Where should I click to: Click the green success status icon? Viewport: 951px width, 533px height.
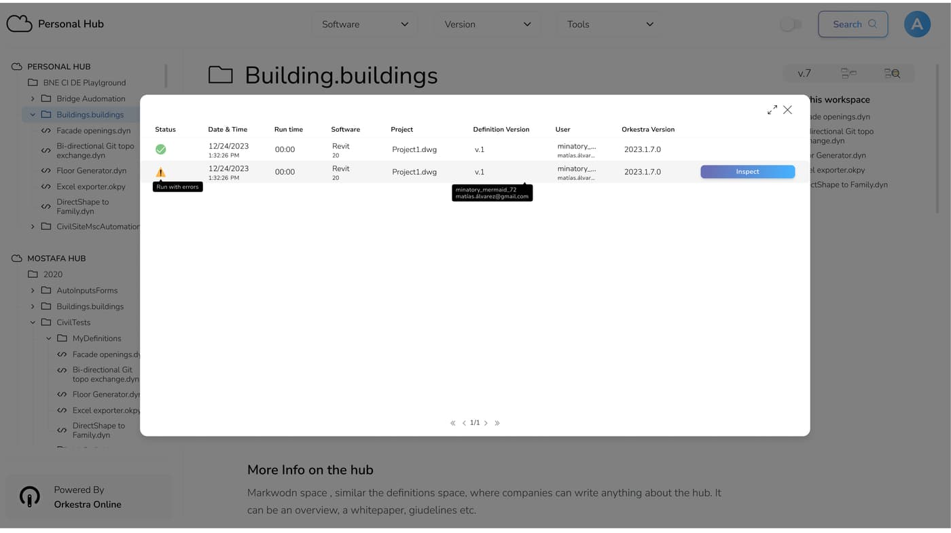click(x=160, y=149)
